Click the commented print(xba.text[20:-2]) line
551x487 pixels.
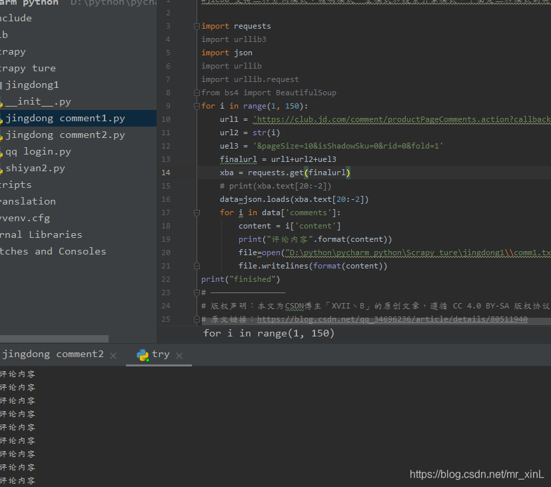point(276,186)
